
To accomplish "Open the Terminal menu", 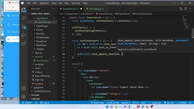I will coord(75,3).
